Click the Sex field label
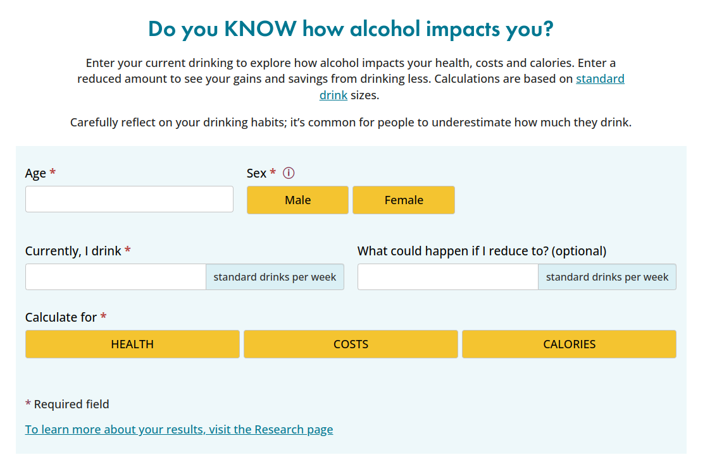 [256, 173]
